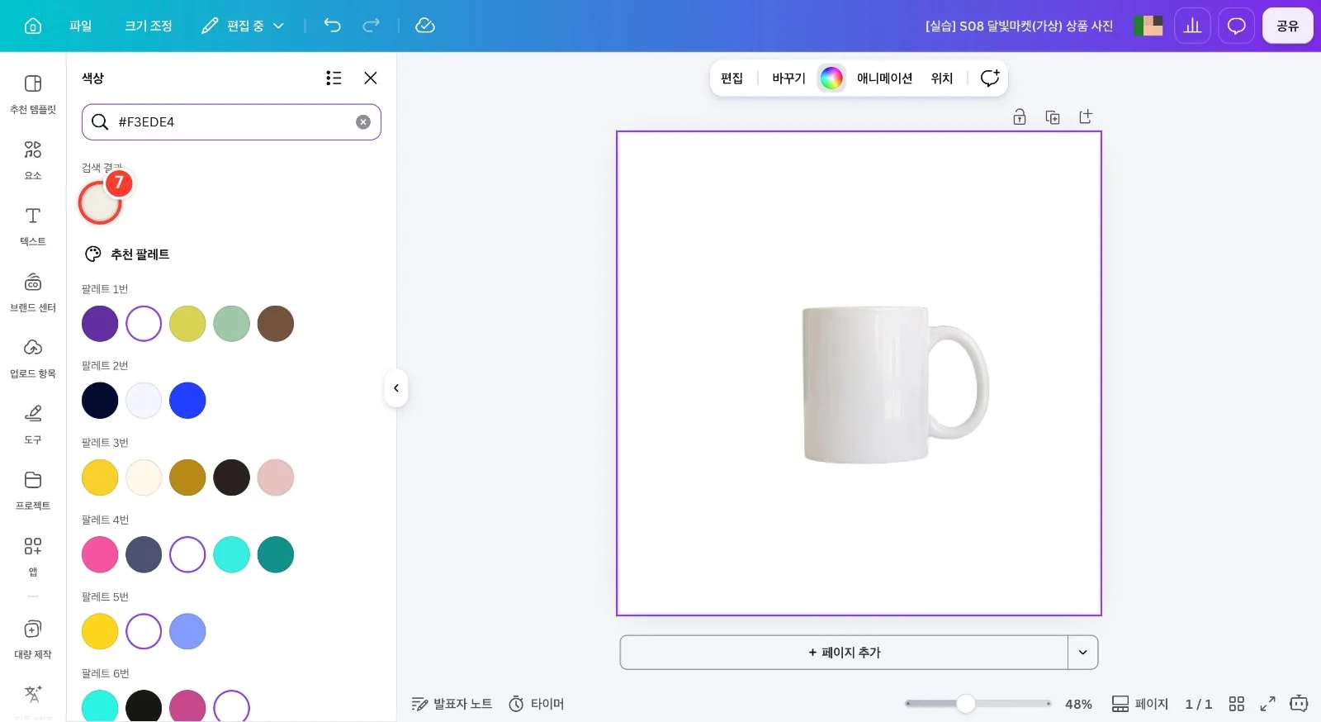Pick turquoise swatch in 팔레트 4번
This screenshot has width=1321, height=722.
click(x=231, y=554)
